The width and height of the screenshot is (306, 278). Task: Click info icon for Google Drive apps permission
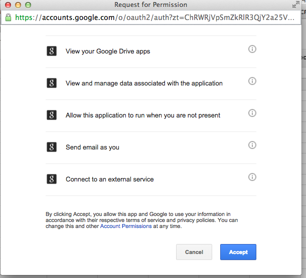tap(252, 49)
